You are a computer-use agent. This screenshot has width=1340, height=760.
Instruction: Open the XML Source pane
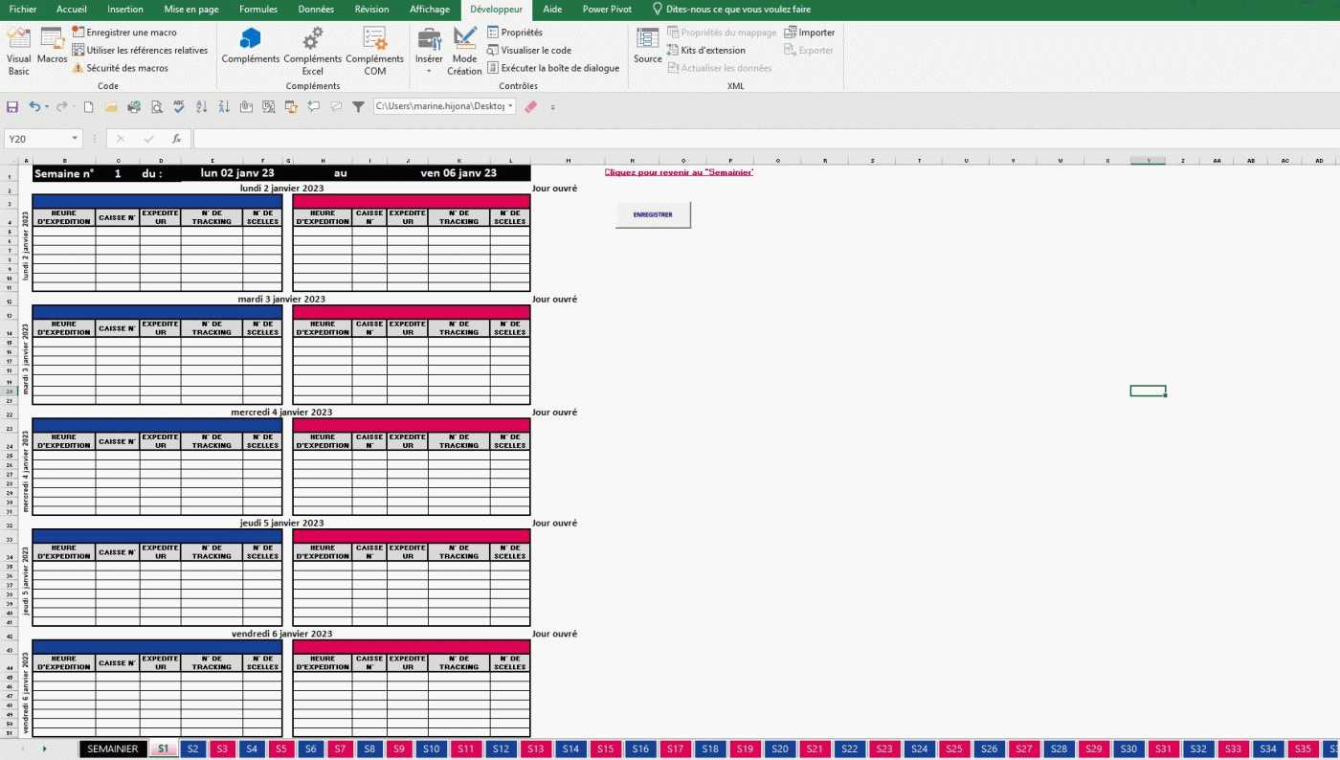pos(648,46)
